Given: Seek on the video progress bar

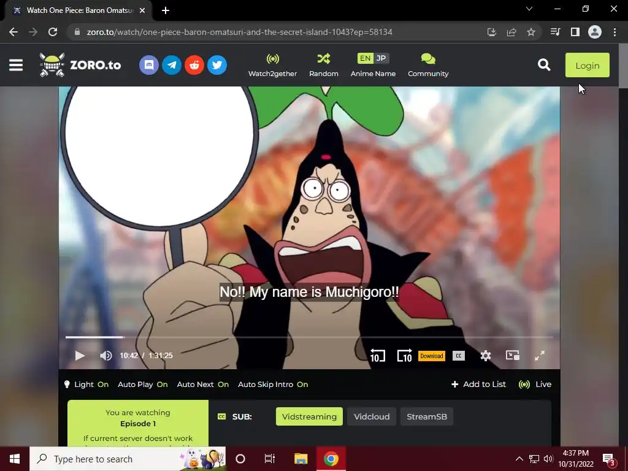Looking at the screenshot, I should click(x=309, y=337).
